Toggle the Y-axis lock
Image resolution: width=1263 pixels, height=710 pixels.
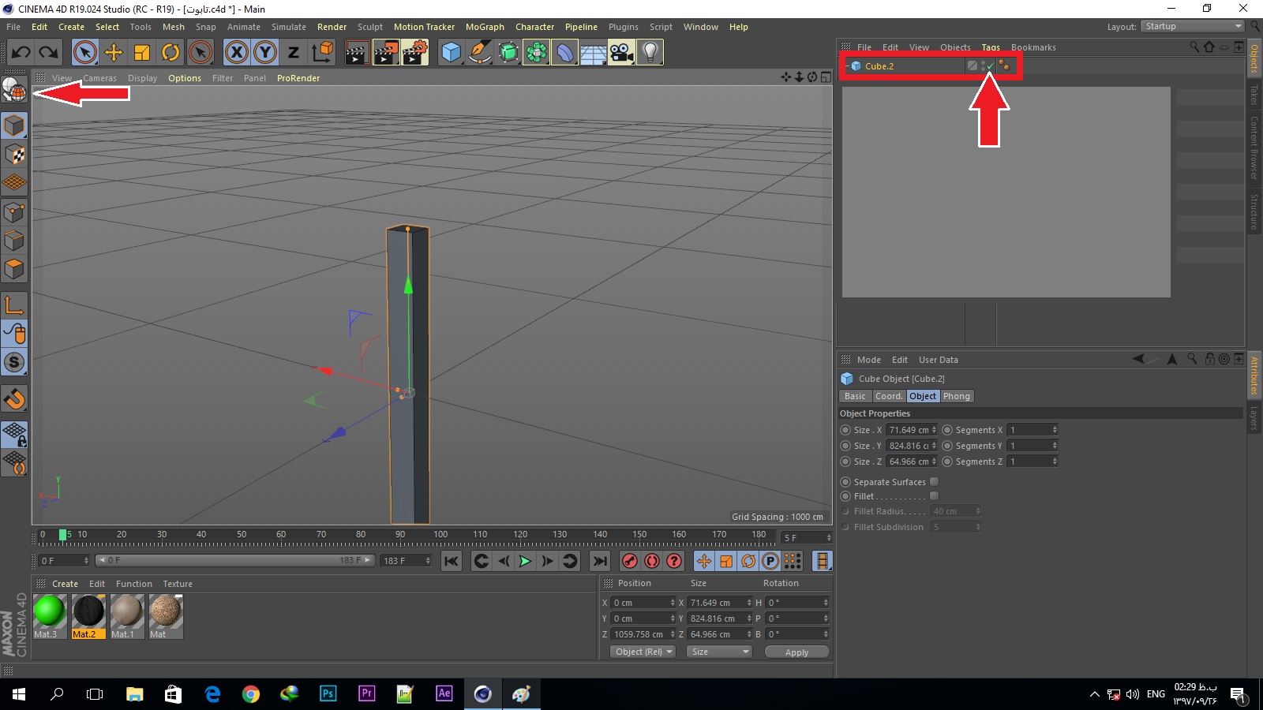click(x=264, y=53)
